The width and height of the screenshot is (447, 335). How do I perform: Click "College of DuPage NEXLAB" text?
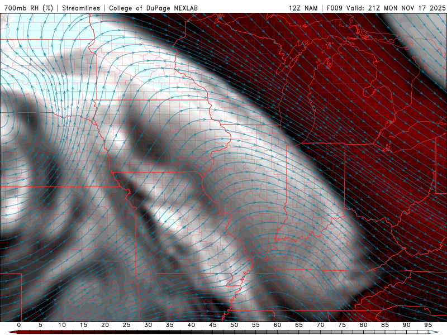153,8
